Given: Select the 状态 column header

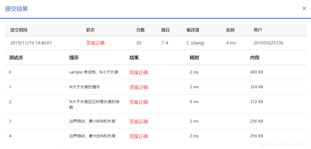Looking at the screenshot, I should [x=90, y=30].
